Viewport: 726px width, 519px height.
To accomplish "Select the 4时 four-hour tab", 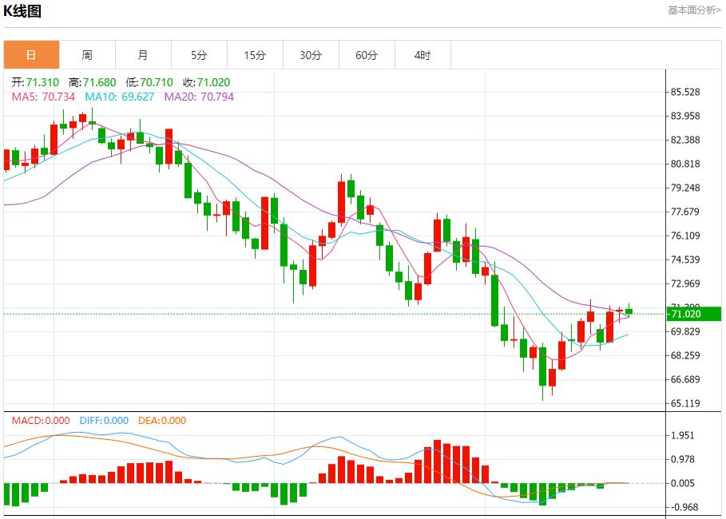I will click(x=423, y=55).
